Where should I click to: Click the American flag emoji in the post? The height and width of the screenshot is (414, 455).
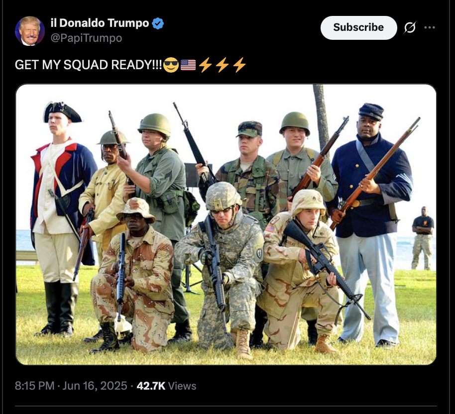pyautogui.click(x=188, y=65)
